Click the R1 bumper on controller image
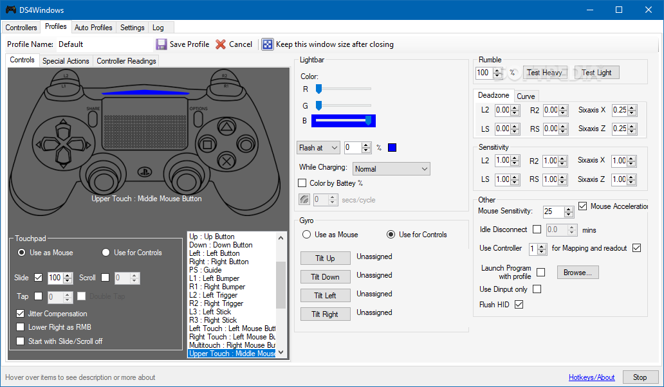The image size is (664, 387). (226, 87)
